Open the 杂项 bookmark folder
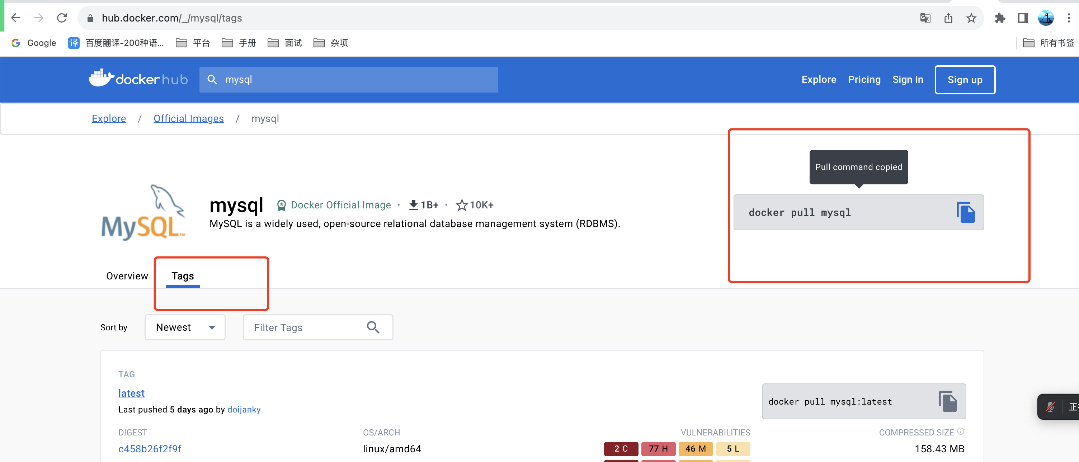 pyautogui.click(x=331, y=43)
